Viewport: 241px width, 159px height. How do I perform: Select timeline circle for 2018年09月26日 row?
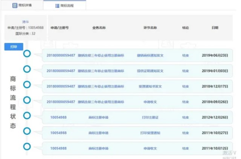[x=27, y=100]
